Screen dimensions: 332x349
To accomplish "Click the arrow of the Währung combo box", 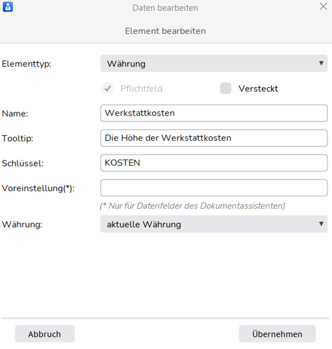I will [321, 224].
